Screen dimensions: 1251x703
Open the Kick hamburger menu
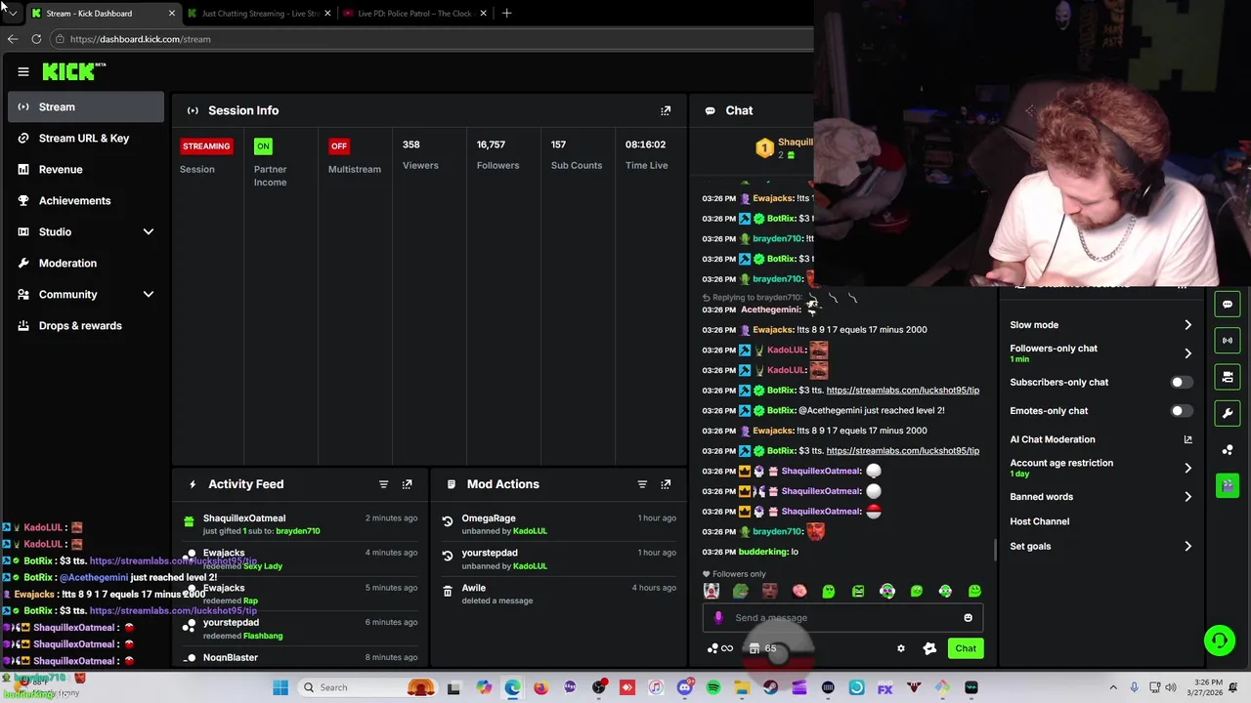[23, 71]
